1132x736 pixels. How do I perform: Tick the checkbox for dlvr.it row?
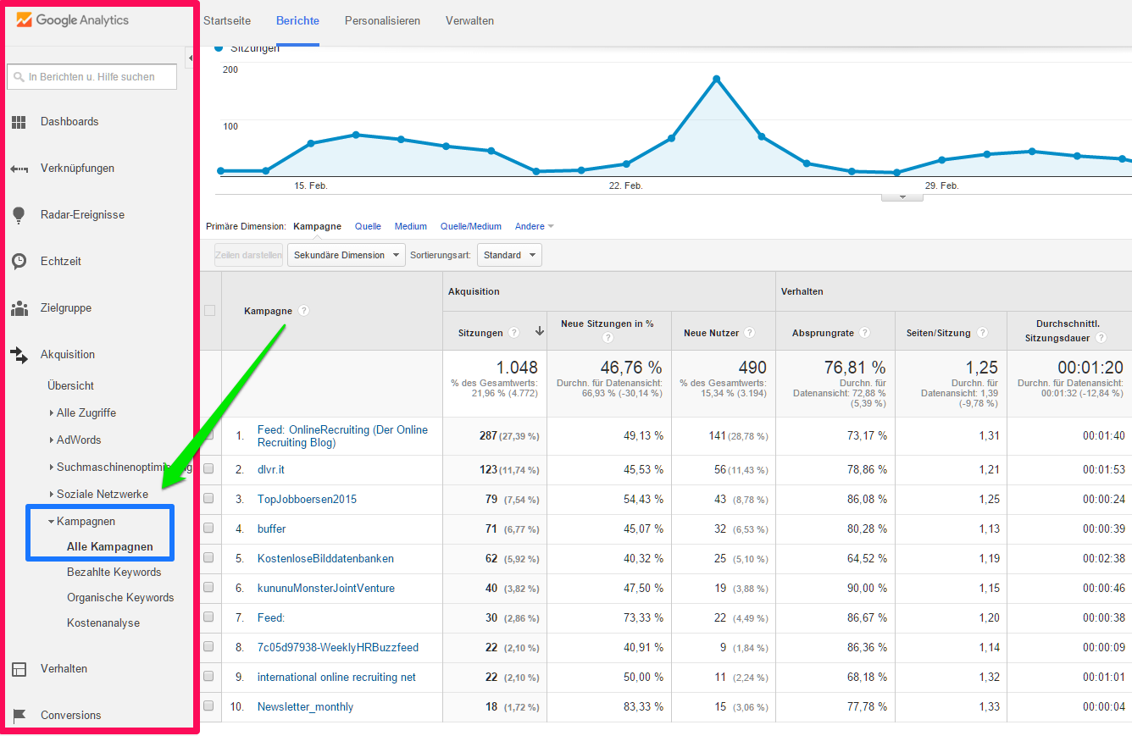pyautogui.click(x=208, y=469)
